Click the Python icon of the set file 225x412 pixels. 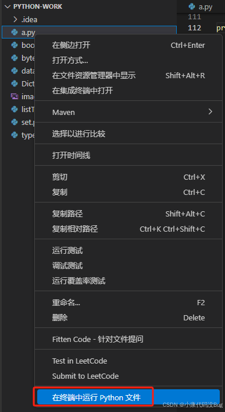pos(15,122)
